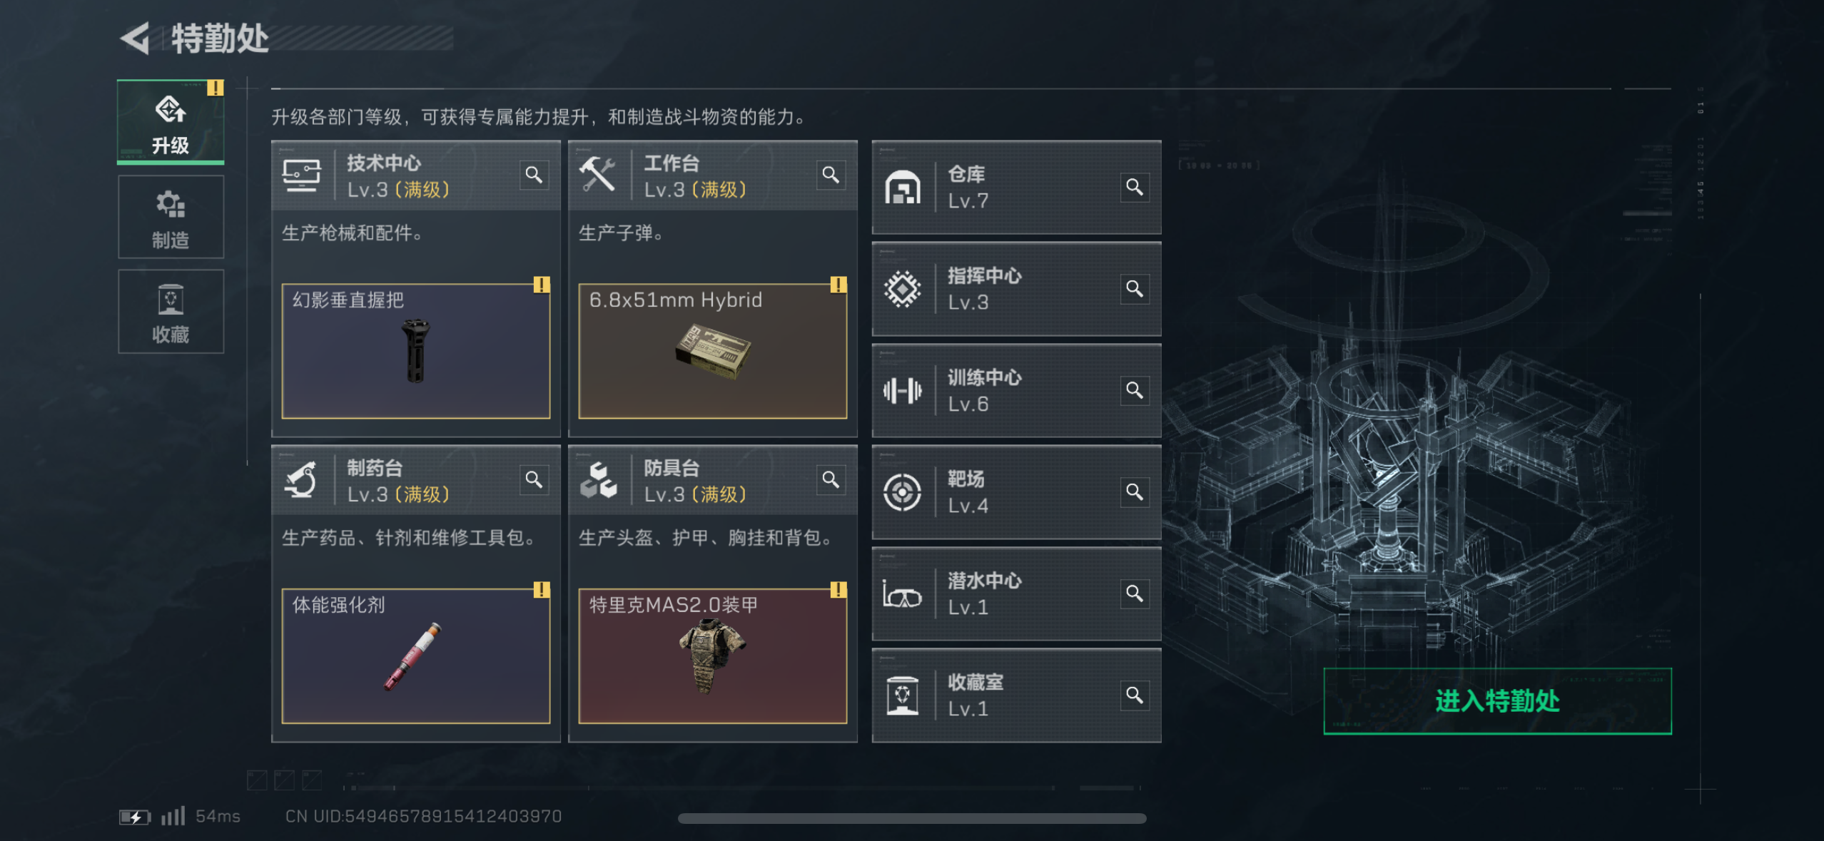Switch to the 收藏 tab

pos(171,312)
